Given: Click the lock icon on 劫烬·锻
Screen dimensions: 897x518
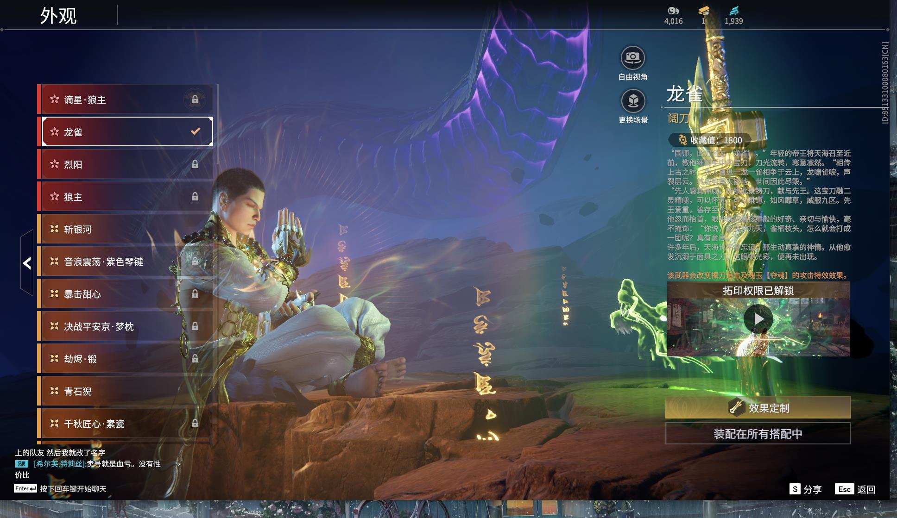Looking at the screenshot, I should (195, 359).
